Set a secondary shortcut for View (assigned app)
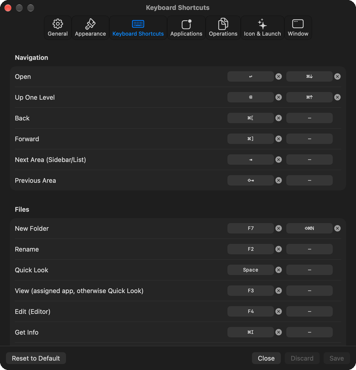Image resolution: width=356 pixels, height=370 pixels. 309,290
